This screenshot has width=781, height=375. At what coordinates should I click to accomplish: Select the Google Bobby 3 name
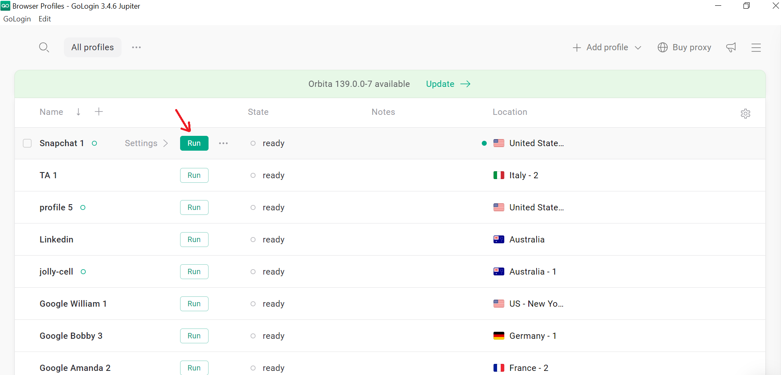coord(71,336)
